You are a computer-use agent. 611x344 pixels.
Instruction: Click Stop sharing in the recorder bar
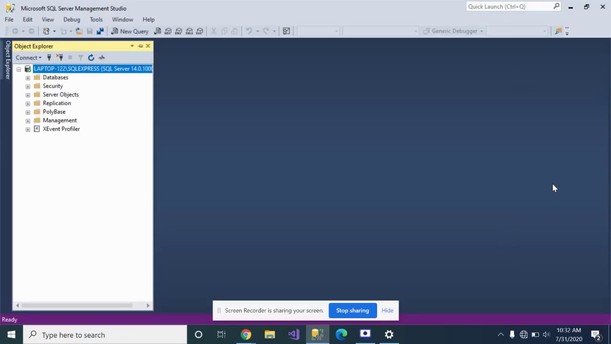pyautogui.click(x=352, y=311)
